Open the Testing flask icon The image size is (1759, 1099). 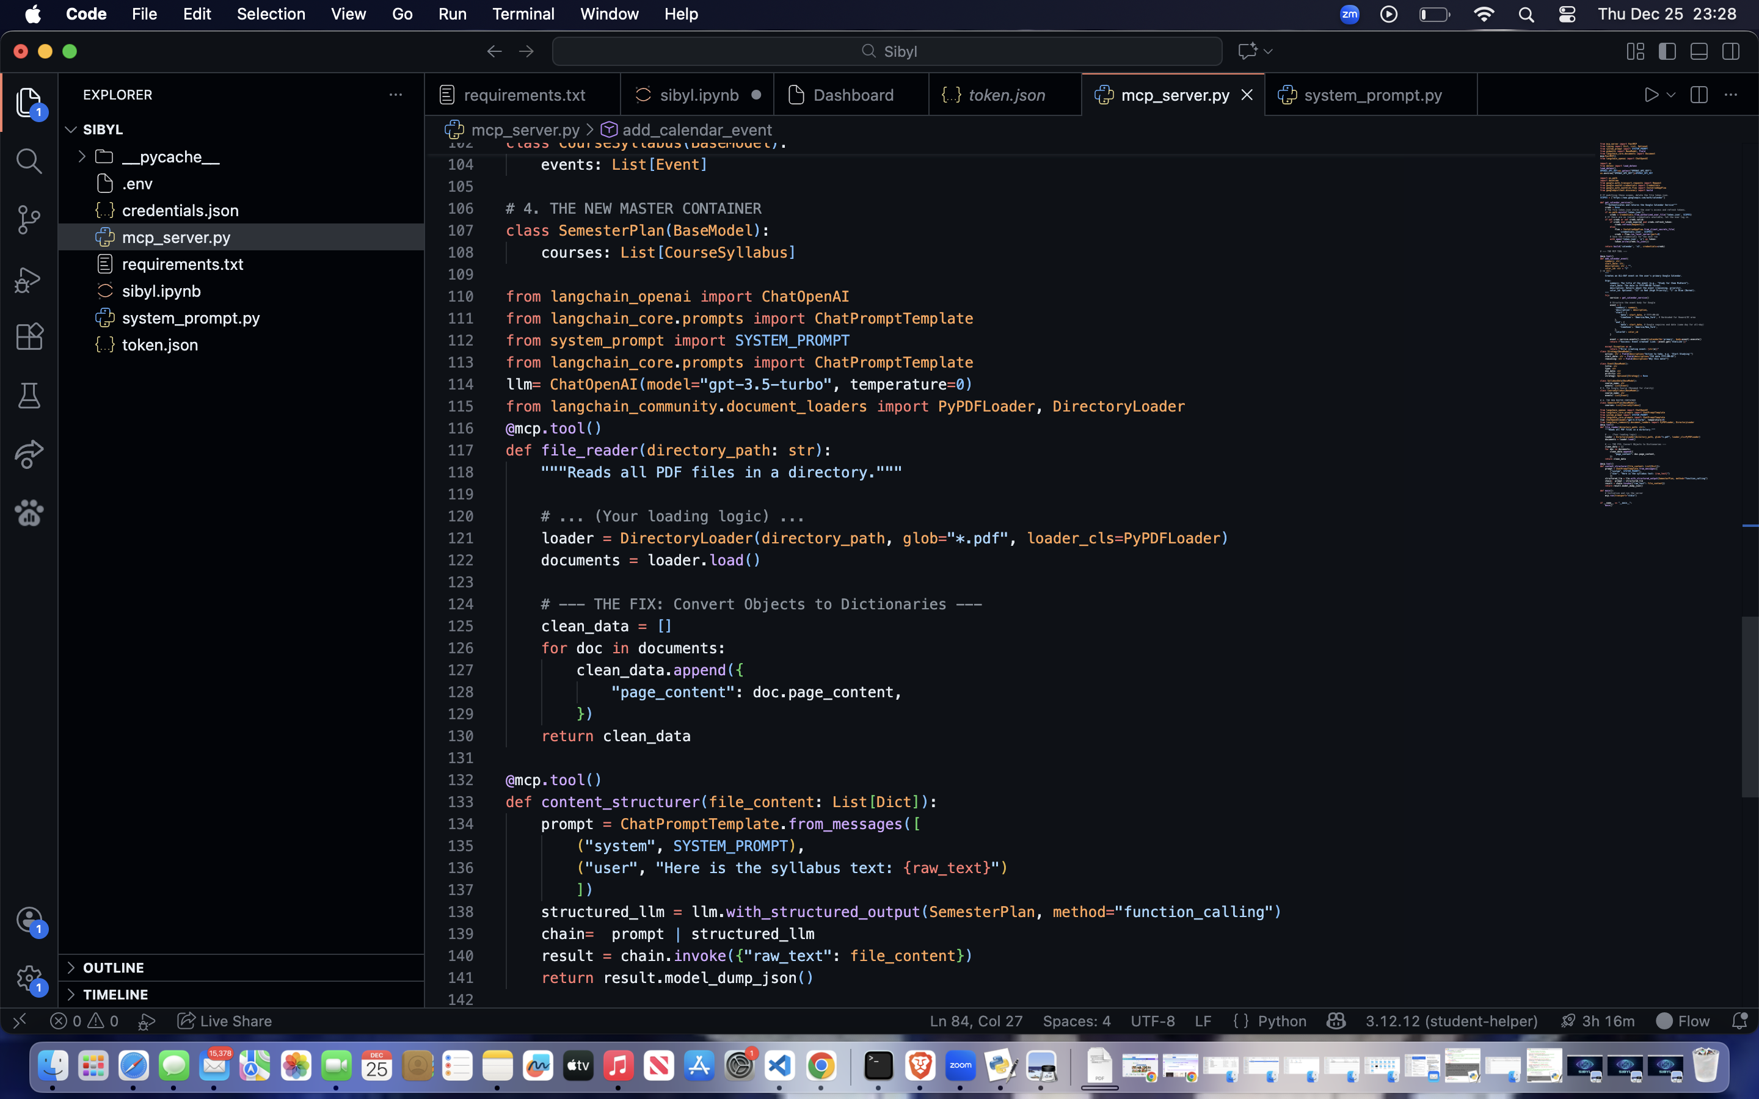coord(28,396)
